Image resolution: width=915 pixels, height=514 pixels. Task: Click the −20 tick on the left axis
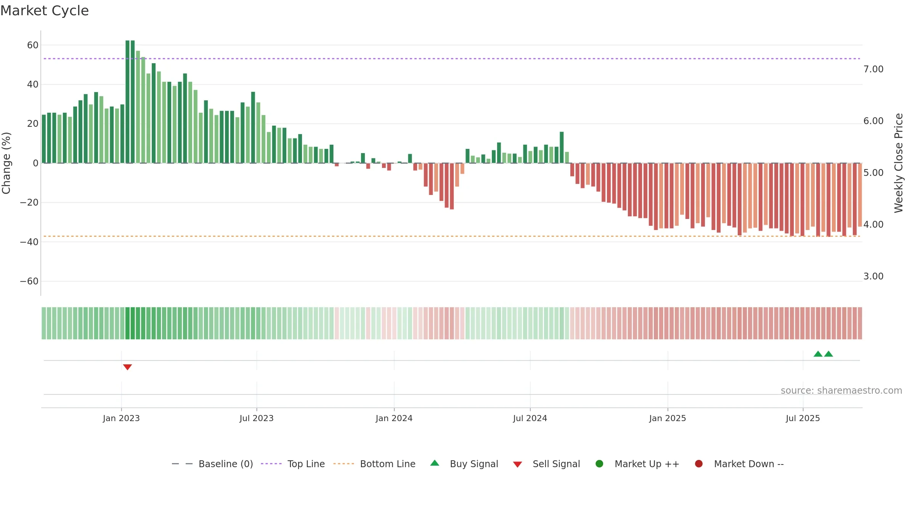(29, 203)
